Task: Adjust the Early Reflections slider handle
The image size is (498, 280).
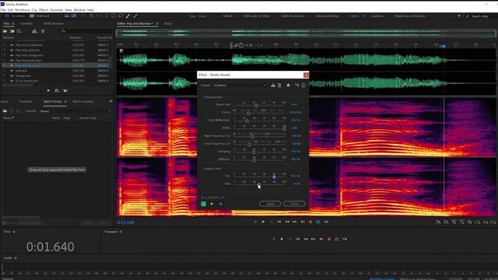Action: tap(247, 121)
